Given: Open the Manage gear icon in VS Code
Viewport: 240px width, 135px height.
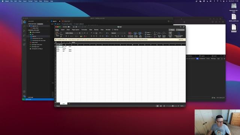Looking at the screenshot, I should pyautogui.click(x=24, y=96).
